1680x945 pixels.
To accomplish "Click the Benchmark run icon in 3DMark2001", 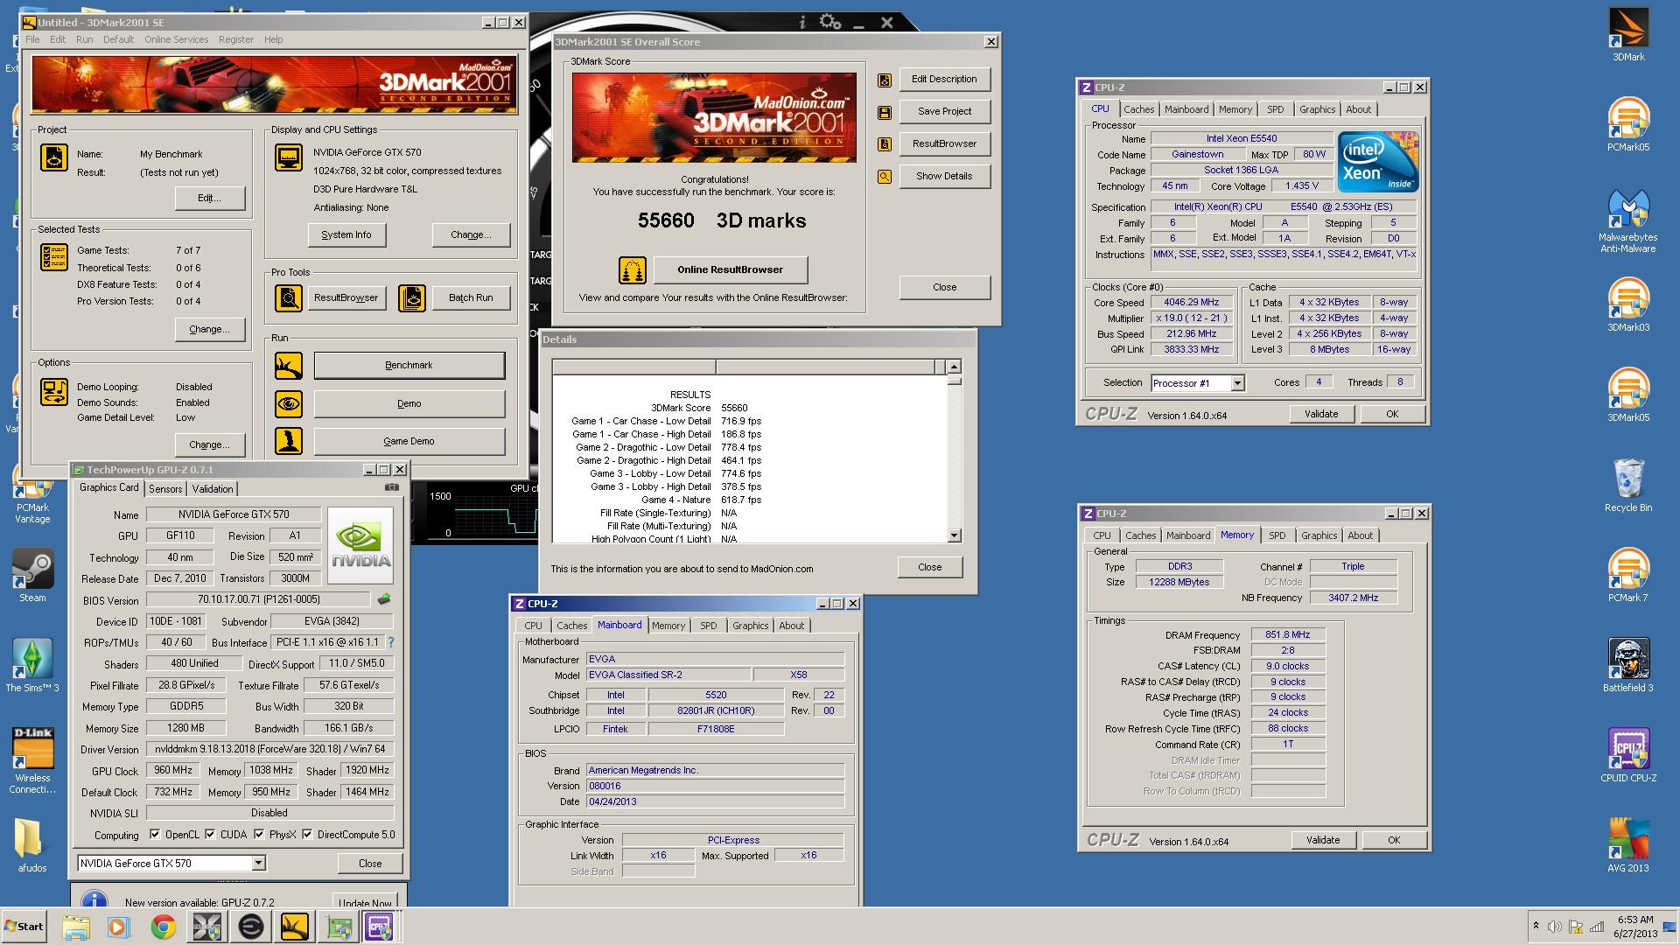I will pyautogui.click(x=289, y=366).
